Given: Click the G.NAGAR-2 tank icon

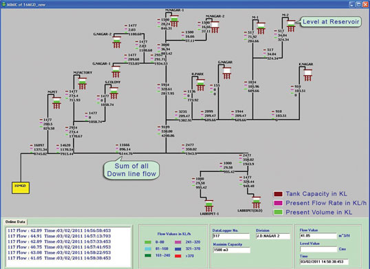Looking at the screenshot, I should pos(116,42).
